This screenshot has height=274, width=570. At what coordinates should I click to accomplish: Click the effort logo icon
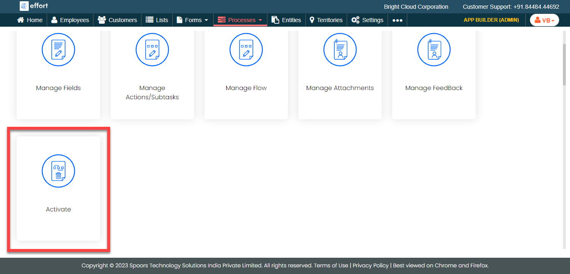point(24,6)
